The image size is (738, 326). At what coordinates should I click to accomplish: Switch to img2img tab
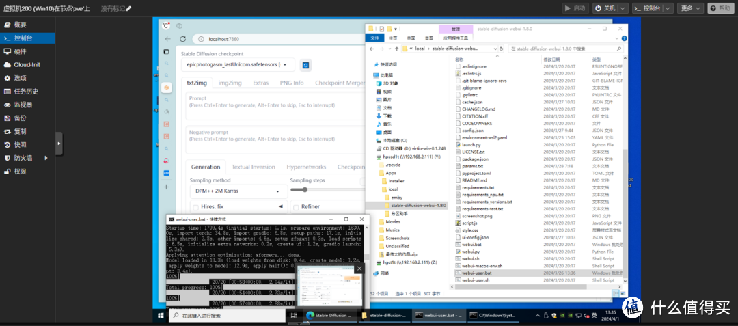pos(230,83)
